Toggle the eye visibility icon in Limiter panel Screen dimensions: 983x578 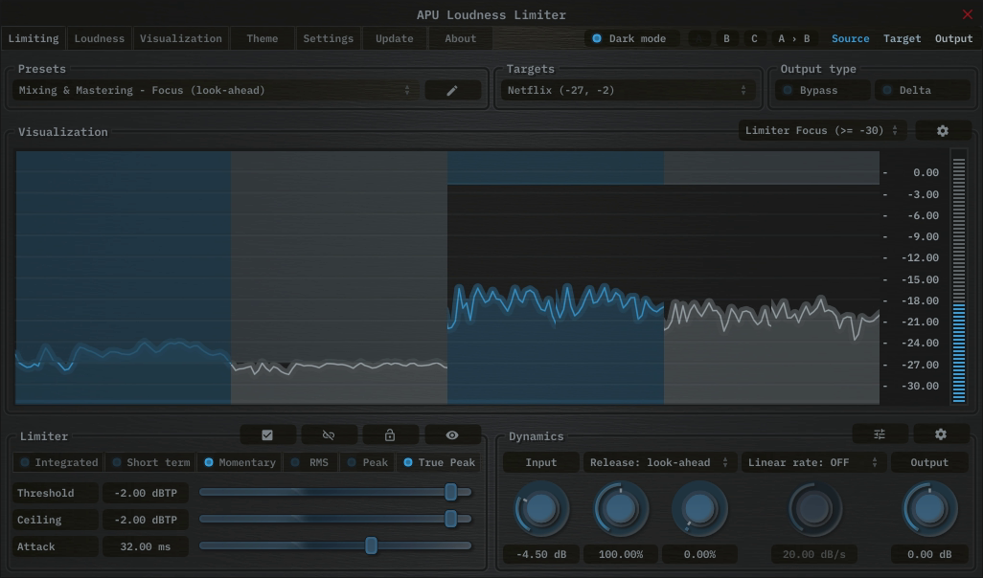452,433
